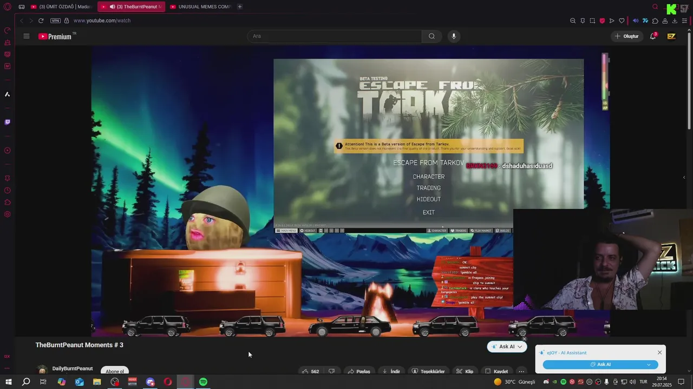The width and height of the screenshot is (693, 389).
Task: Open the Windows Start menu
Action: point(8,382)
